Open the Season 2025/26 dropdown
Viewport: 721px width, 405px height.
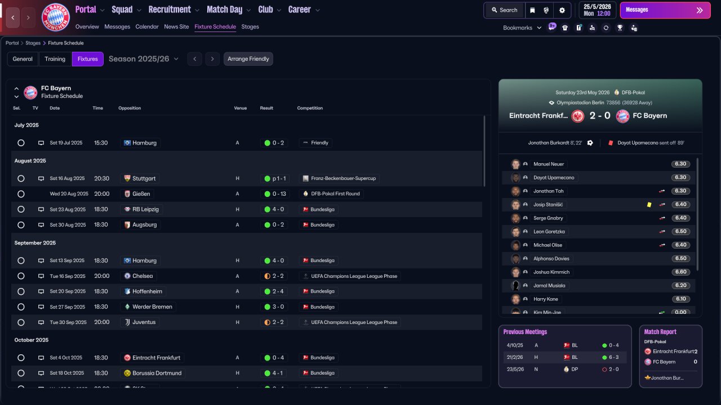tap(144, 59)
